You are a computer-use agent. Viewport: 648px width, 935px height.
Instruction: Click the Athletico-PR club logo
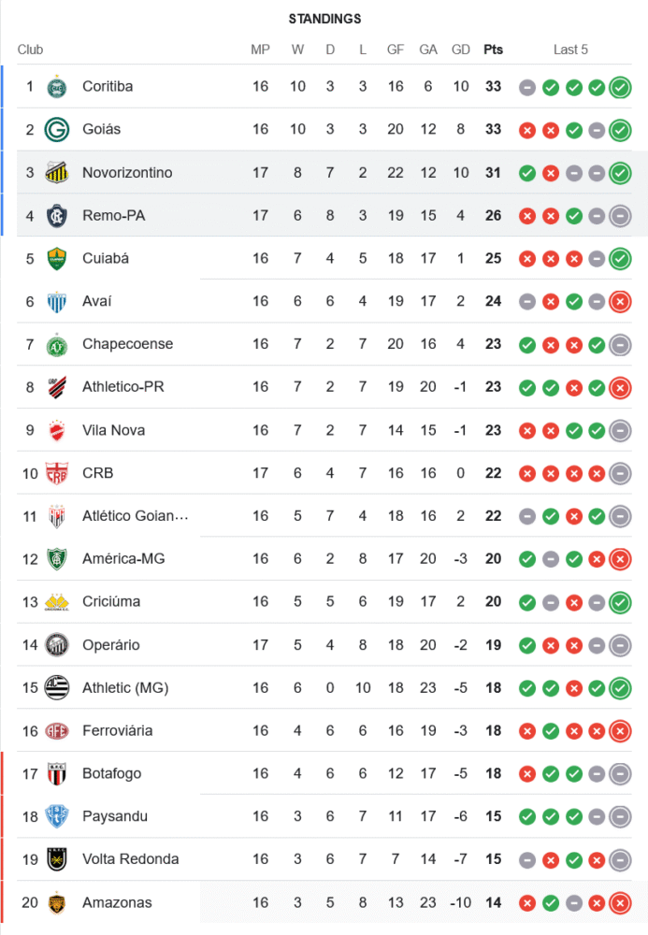(x=57, y=387)
